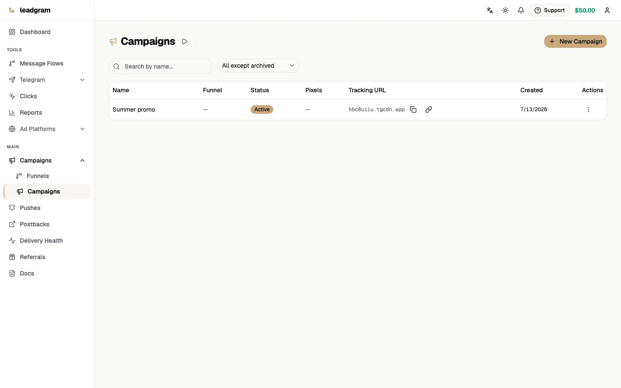The height and width of the screenshot is (388, 621).
Task: Open the link icon beside tracking URL
Action: tap(429, 110)
